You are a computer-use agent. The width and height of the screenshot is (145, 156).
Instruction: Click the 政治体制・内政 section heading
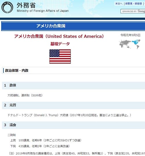[73, 70]
